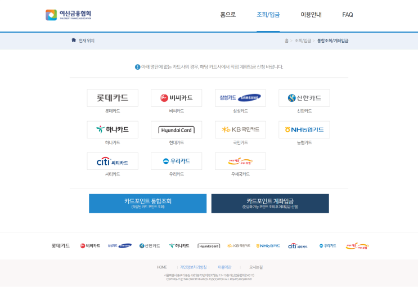This screenshot has height=287, width=418.
Task: Open the 이용안내 menu item
Action: coord(311,15)
